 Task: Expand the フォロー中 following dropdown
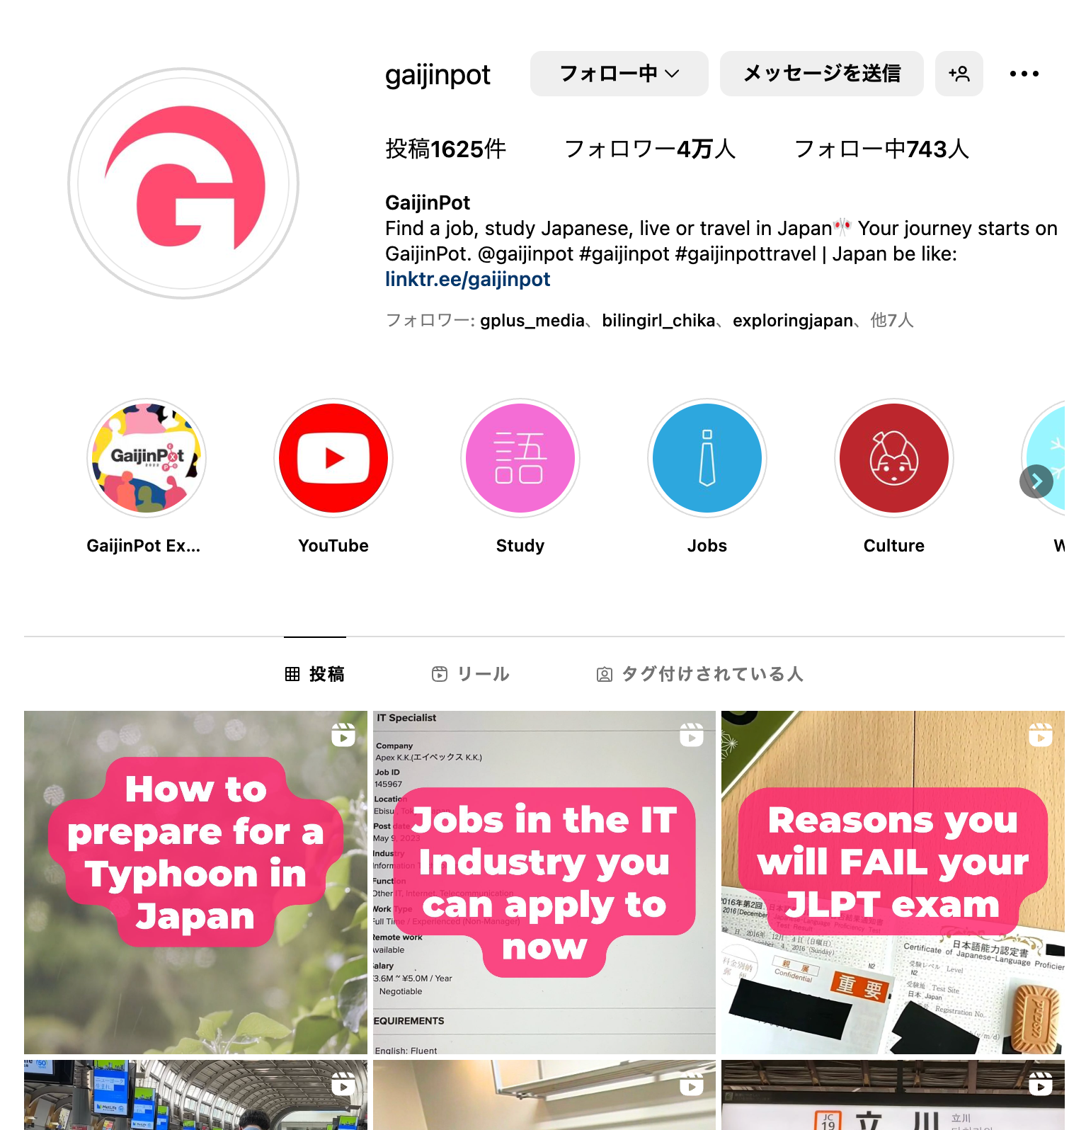pyautogui.click(x=619, y=74)
